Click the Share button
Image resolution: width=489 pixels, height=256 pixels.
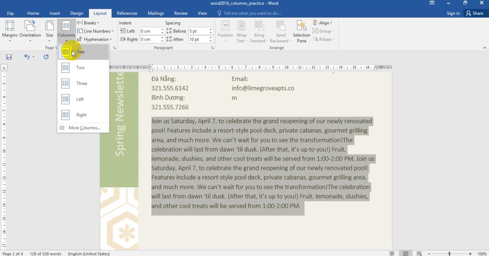click(x=475, y=13)
